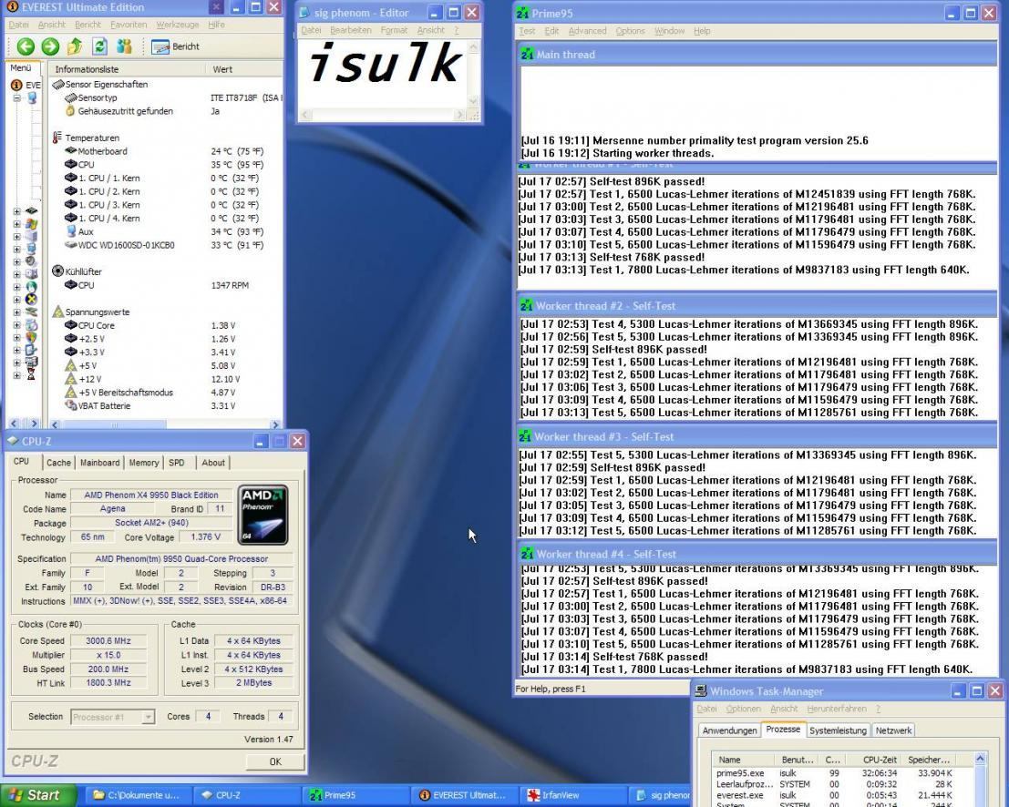Sort by the CPU-Zeit column in Task Manager

pyautogui.click(x=870, y=760)
